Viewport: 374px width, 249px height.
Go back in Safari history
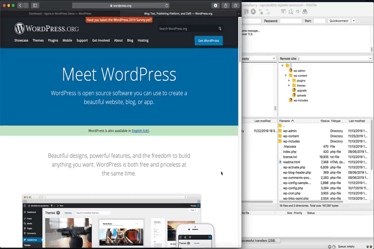[x=20, y=5]
